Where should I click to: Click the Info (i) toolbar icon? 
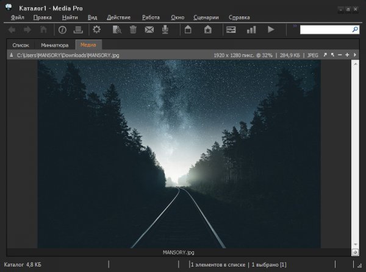click(x=62, y=29)
